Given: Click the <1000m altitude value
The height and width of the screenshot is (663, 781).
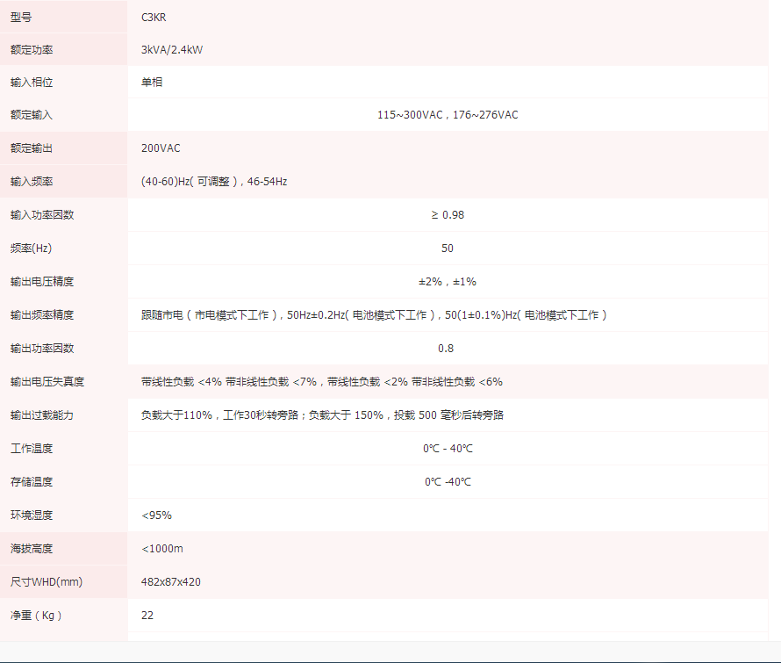Looking at the screenshot, I should click(162, 549).
